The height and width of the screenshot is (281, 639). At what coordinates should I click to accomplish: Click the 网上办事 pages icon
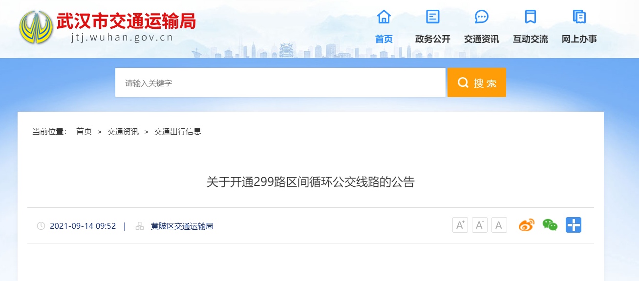[x=579, y=17]
